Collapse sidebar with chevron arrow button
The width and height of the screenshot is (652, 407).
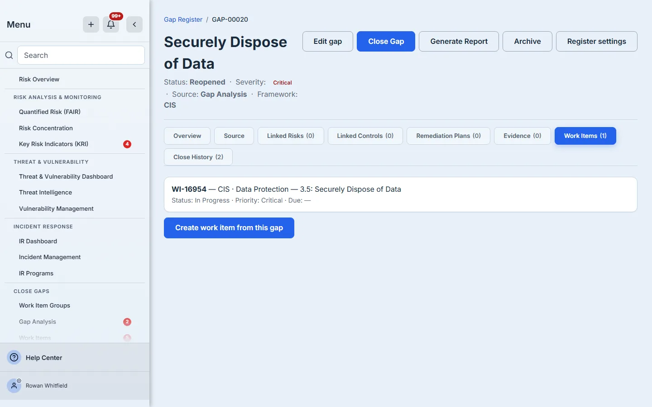point(134,24)
